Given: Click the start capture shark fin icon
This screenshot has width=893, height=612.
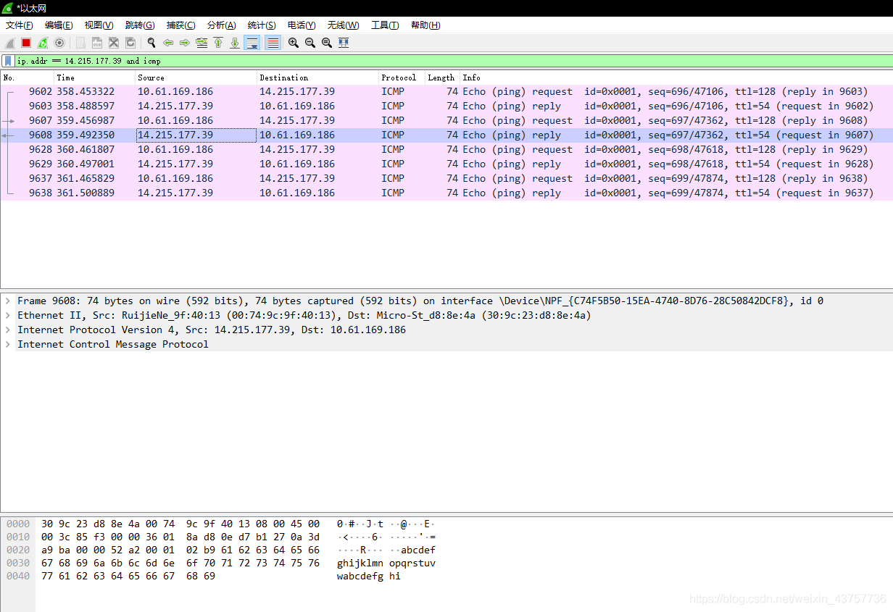Looking at the screenshot, I should pyautogui.click(x=10, y=43).
